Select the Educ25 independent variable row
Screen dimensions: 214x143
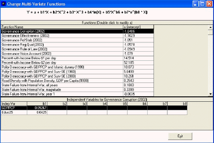[13, 113]
